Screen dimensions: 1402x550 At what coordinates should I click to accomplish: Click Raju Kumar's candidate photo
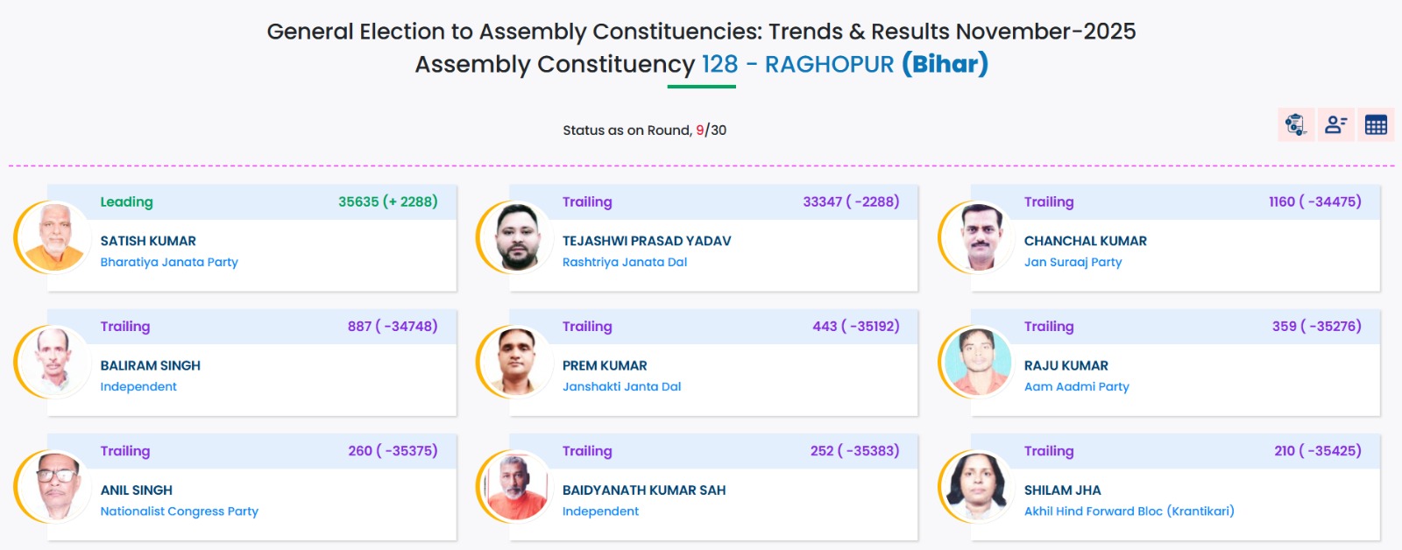tap(979, 361)
